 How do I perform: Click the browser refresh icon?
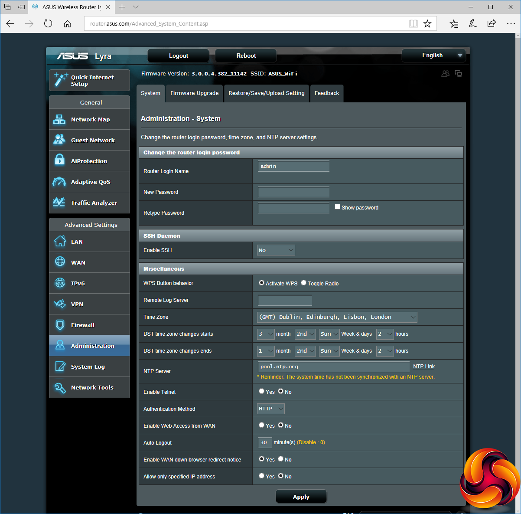[x=48, y=24]
